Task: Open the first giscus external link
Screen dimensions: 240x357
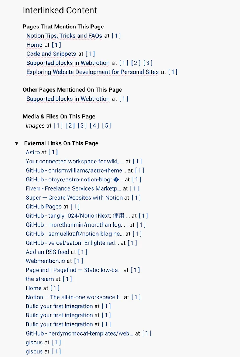Action: [34, 342]
